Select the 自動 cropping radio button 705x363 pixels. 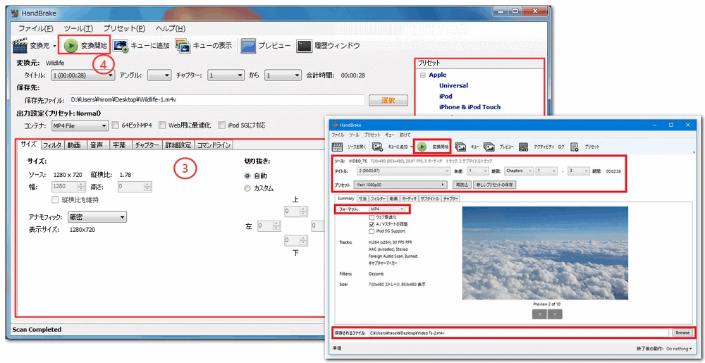click(x=247, y=176)
